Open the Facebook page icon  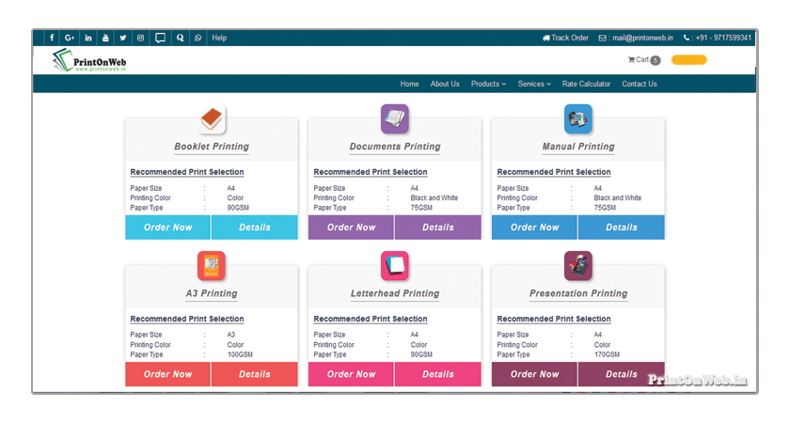pos(52,39)
